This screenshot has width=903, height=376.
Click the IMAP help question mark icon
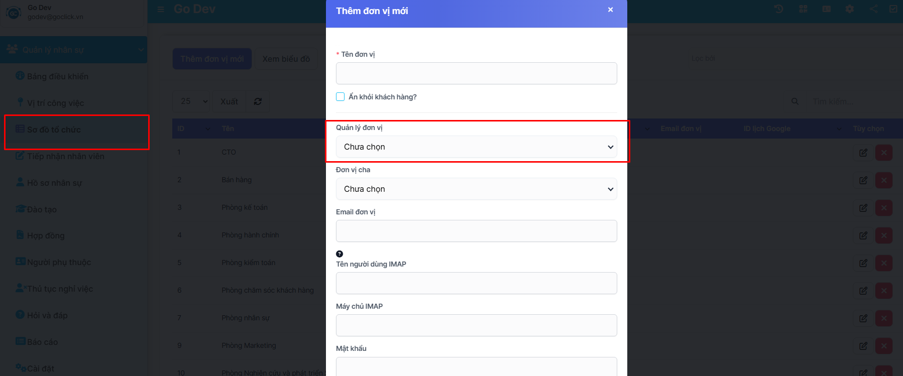tap(340, 254)
